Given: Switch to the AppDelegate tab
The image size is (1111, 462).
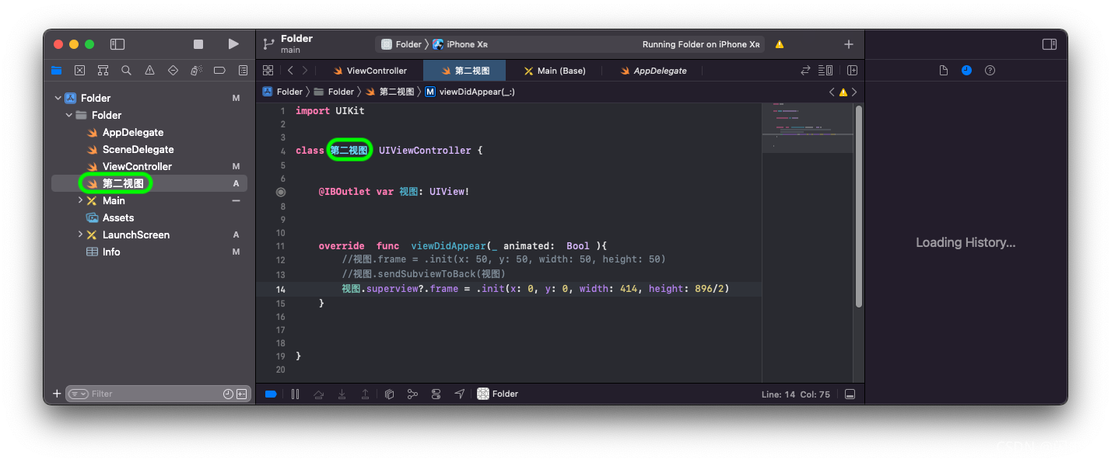Looking at the screenshot, I should (x=654, y=71).
